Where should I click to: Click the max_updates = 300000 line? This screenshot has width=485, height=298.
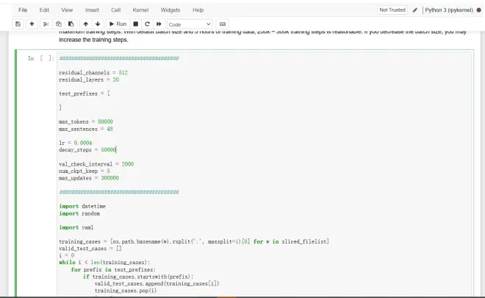(89, 178)
